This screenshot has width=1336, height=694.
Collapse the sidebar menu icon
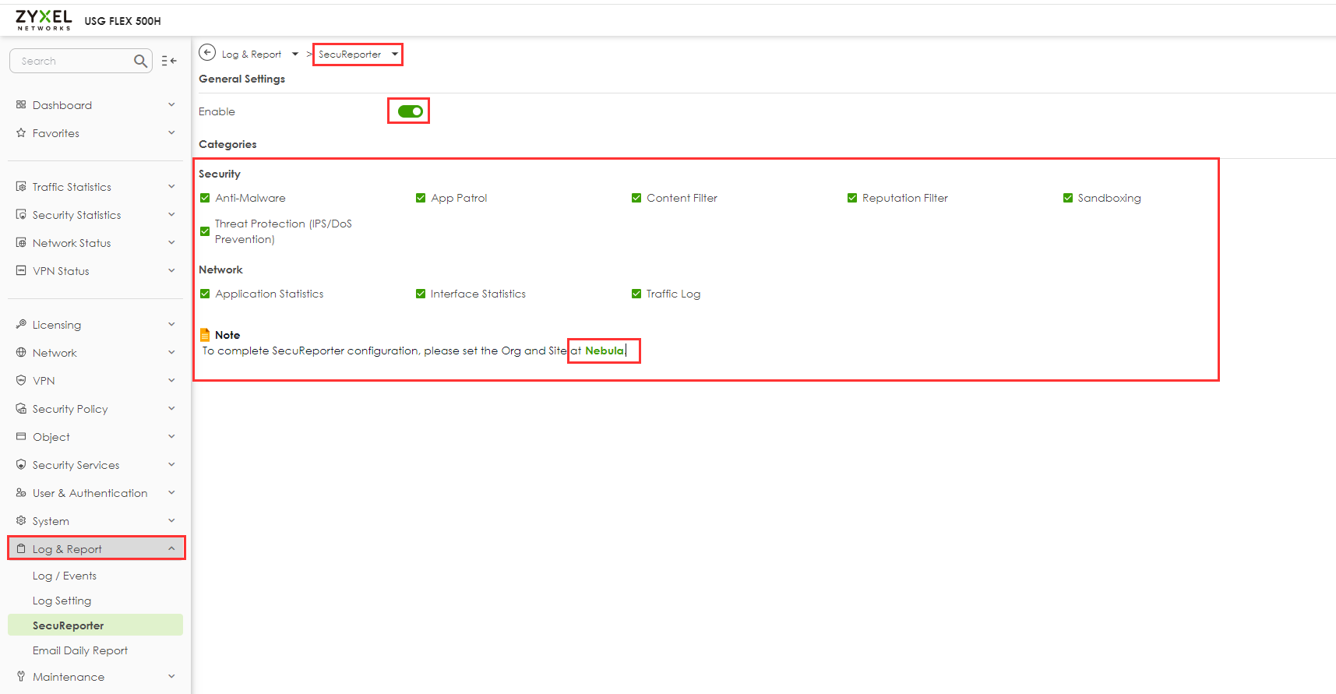pyautogui.click(x=169, y=61)
